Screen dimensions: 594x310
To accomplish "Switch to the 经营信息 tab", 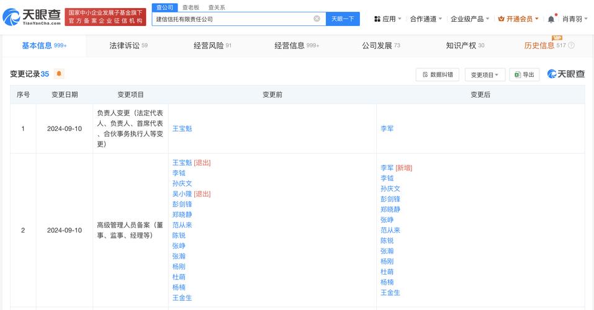I will click(297, 45).
